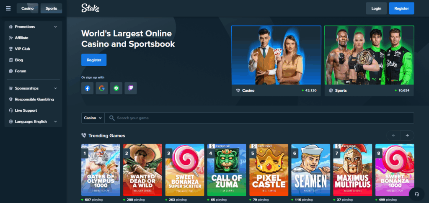This screenshot has width=429, height=203.
Task: Open Wanted Dead or a Wild game
Action: point(142,170)
